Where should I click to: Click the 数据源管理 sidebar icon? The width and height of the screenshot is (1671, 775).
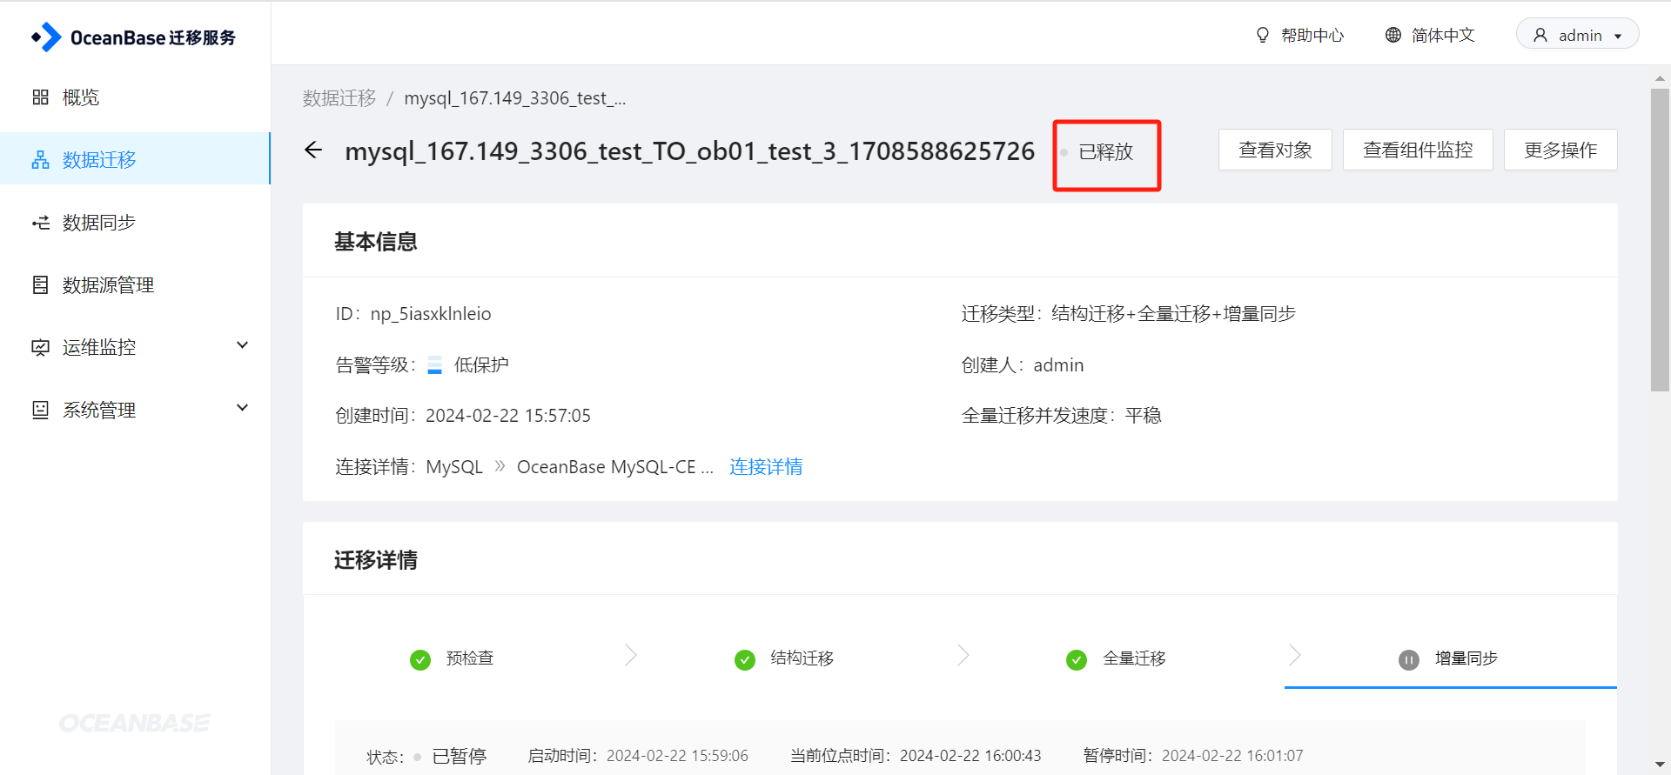pos(40,285)
